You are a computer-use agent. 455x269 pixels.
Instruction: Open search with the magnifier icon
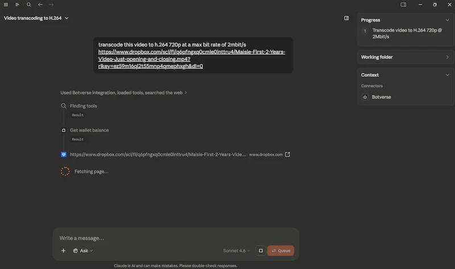[x=29, y=5]
